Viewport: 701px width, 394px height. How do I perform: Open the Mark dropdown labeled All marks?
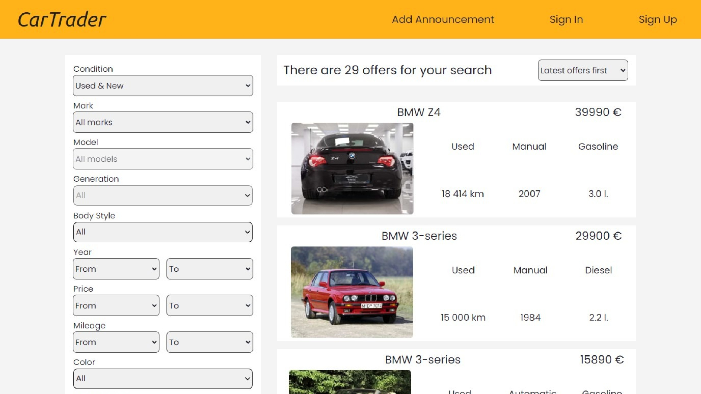pyautogui.click(x=163, y=122)
